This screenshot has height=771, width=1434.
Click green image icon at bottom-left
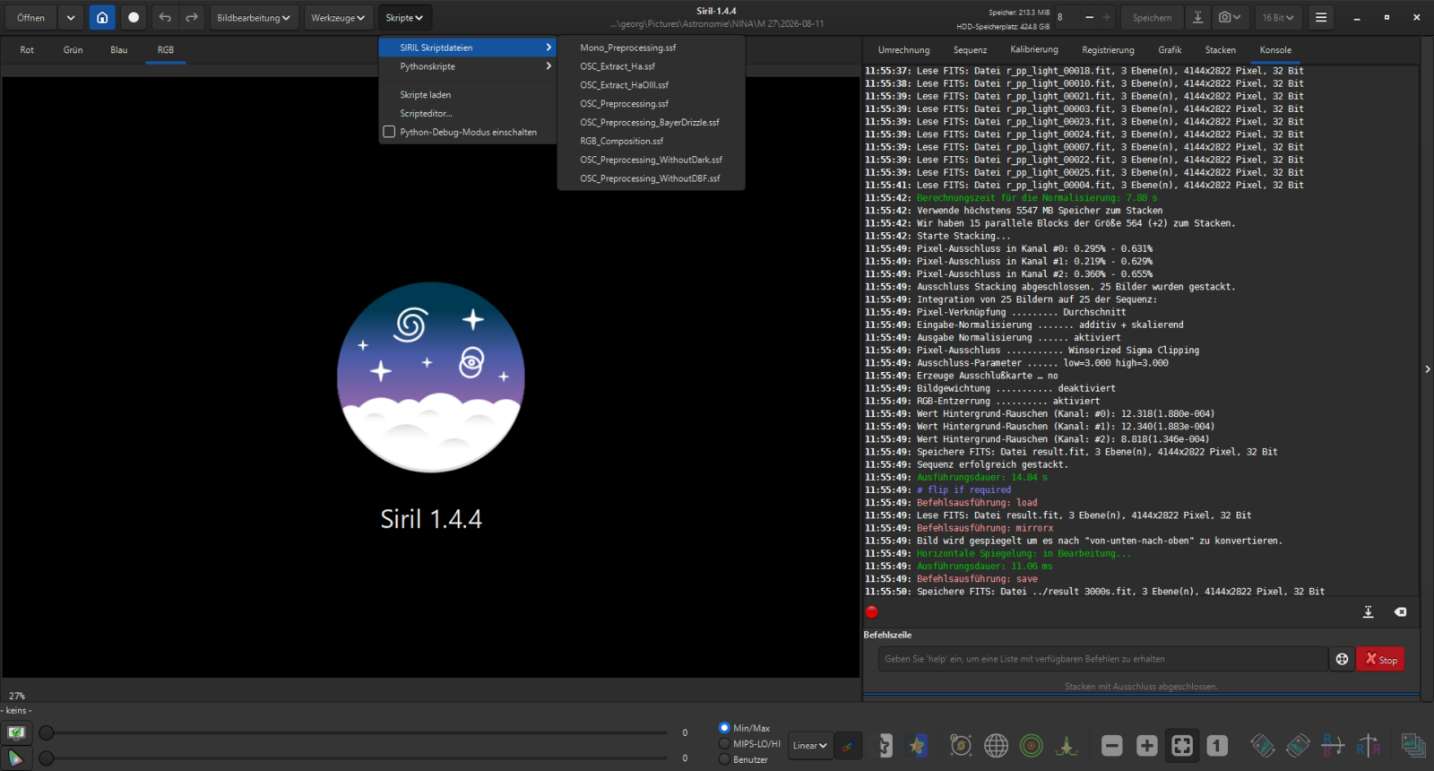(16, 732)
